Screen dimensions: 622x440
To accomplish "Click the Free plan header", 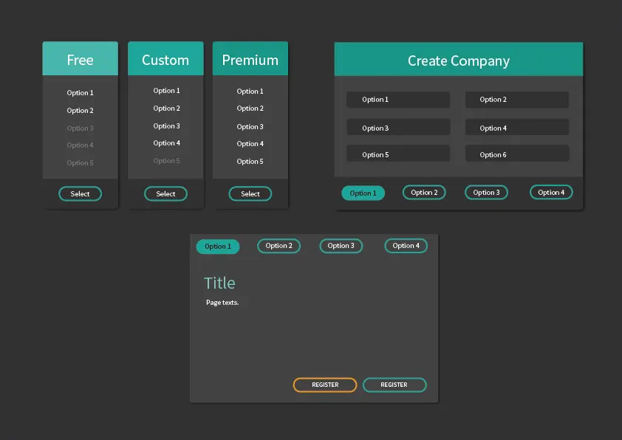I will click(80, 58).
